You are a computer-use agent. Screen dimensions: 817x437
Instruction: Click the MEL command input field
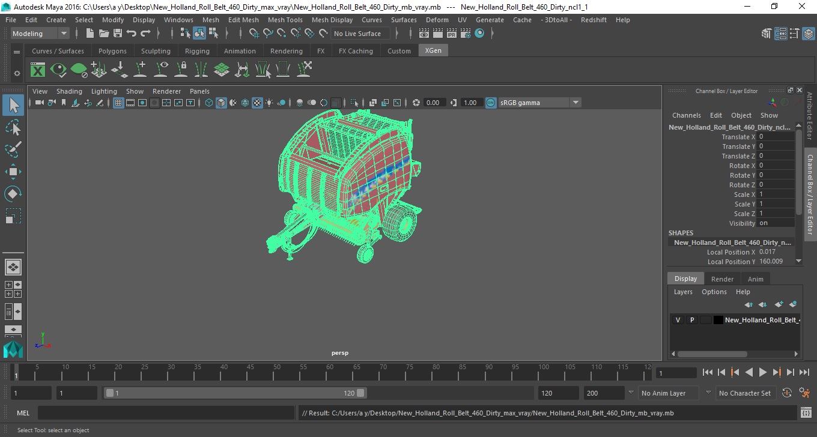coord(167,413)
